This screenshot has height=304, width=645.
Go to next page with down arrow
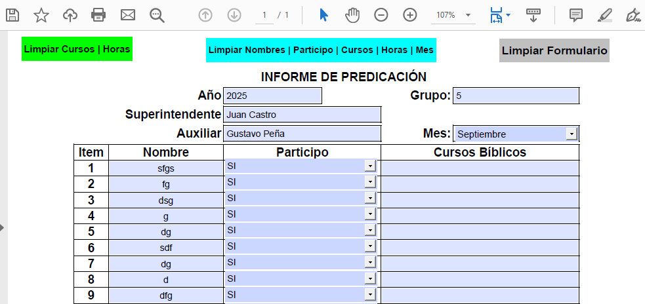click(x=234, y=15)
